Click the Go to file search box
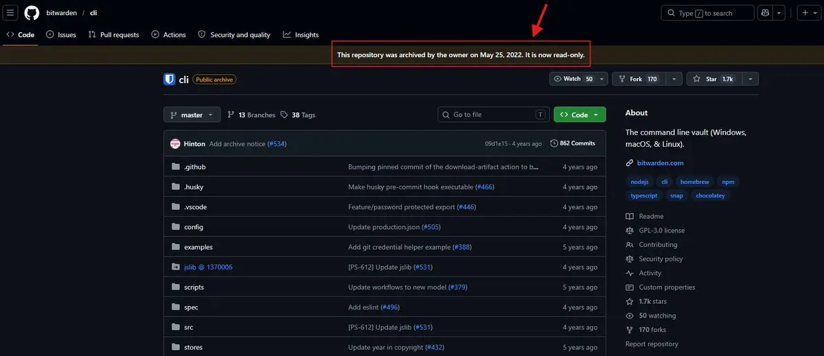This screenshot has width=824, height=356. [x=494, y=115]
